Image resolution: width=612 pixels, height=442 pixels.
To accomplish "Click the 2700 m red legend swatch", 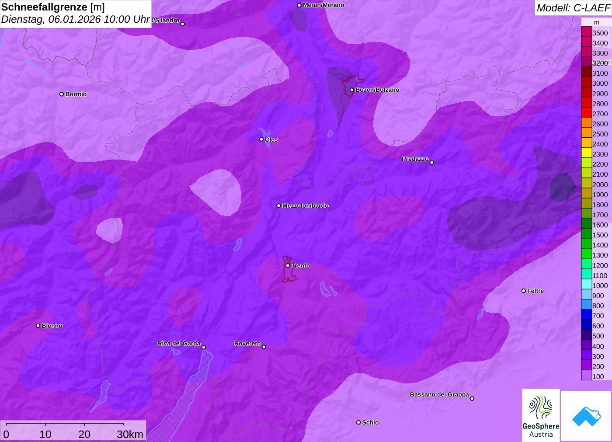I will 586,112.
